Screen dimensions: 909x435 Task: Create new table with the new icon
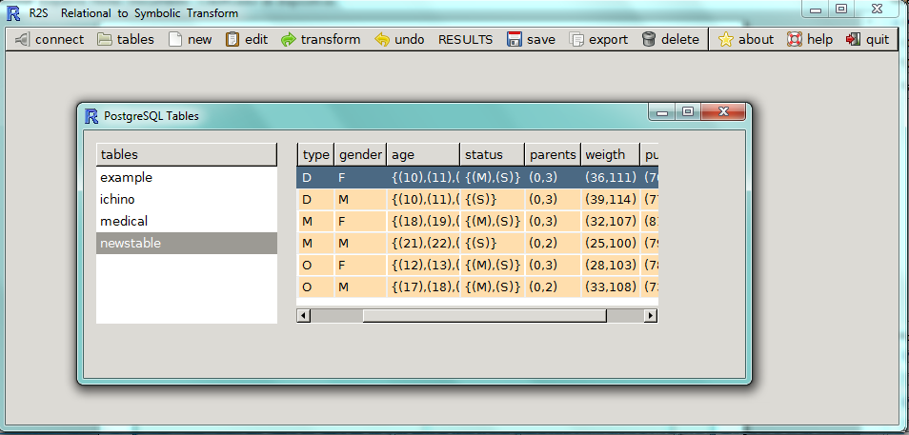tap(174, 40)
